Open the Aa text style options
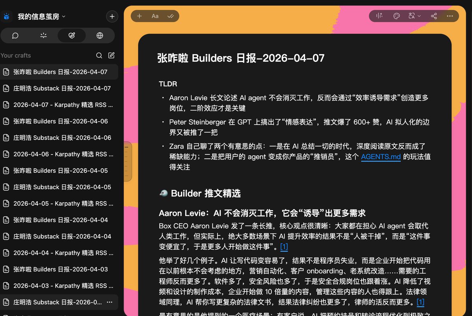 (155, 16)
